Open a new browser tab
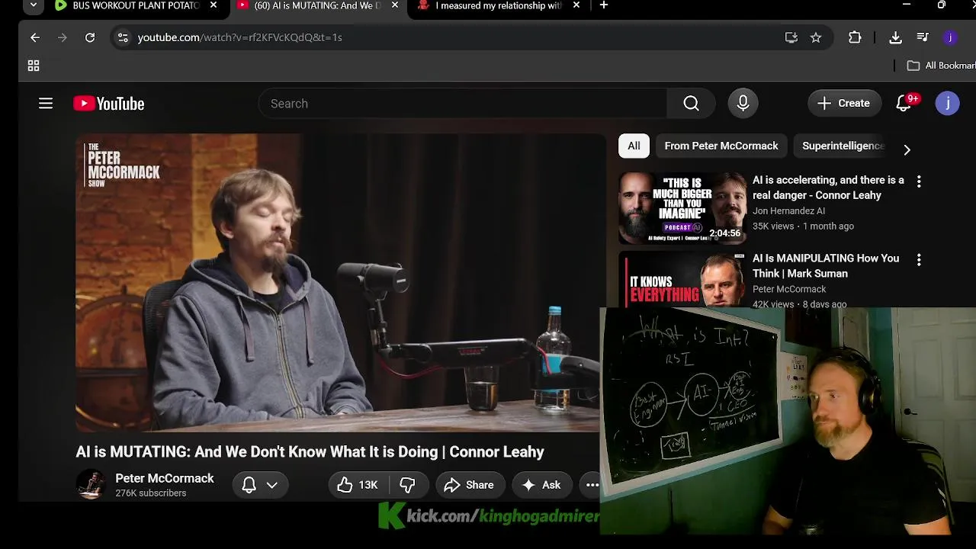Viewport: 976px width, 549px height. 604,5
